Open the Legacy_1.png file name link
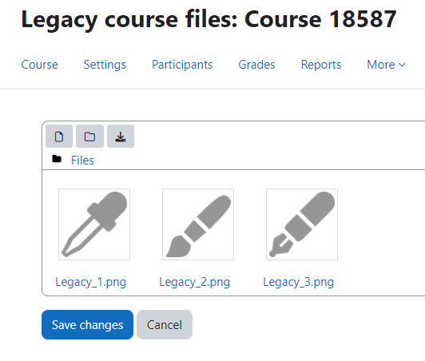 tap(91, 282)
